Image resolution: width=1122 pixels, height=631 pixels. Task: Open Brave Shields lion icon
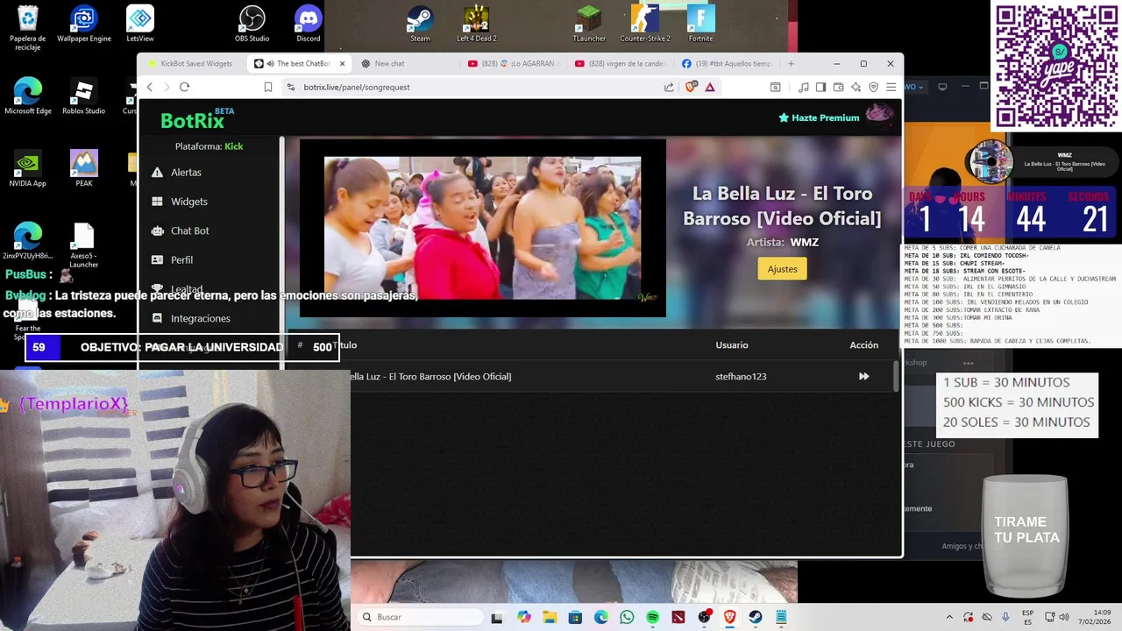691,87
